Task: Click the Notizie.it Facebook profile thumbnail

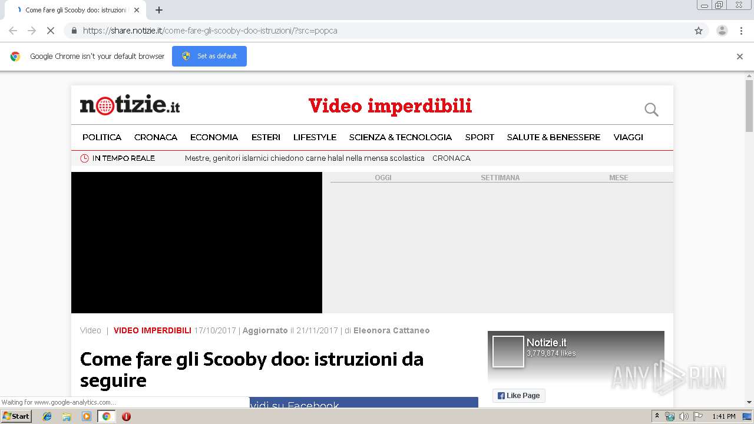Action: [508, 352]
